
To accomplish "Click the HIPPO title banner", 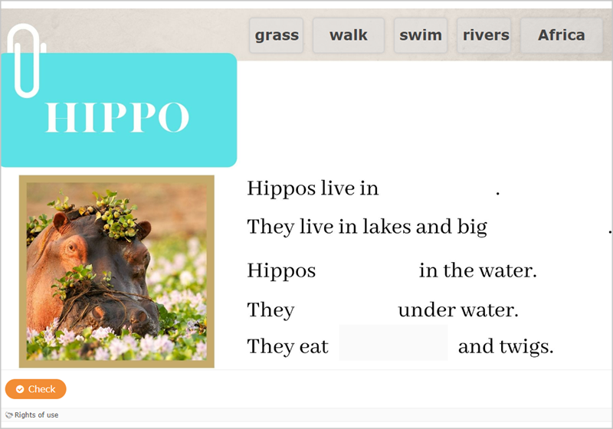I will click(x=118, y=116).
